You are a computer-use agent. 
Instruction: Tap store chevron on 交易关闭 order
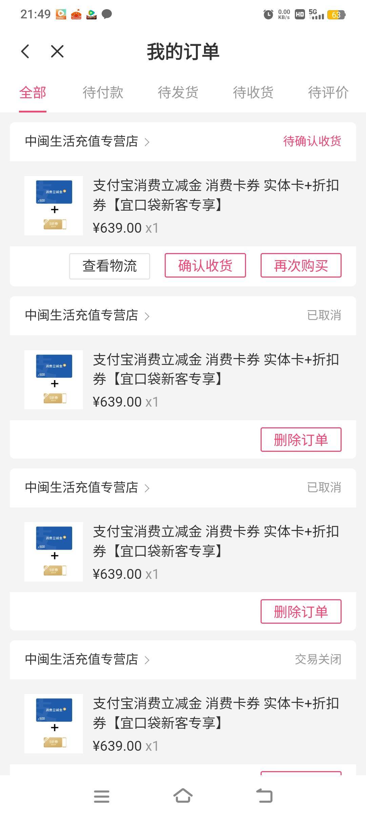tap(147, 660)
